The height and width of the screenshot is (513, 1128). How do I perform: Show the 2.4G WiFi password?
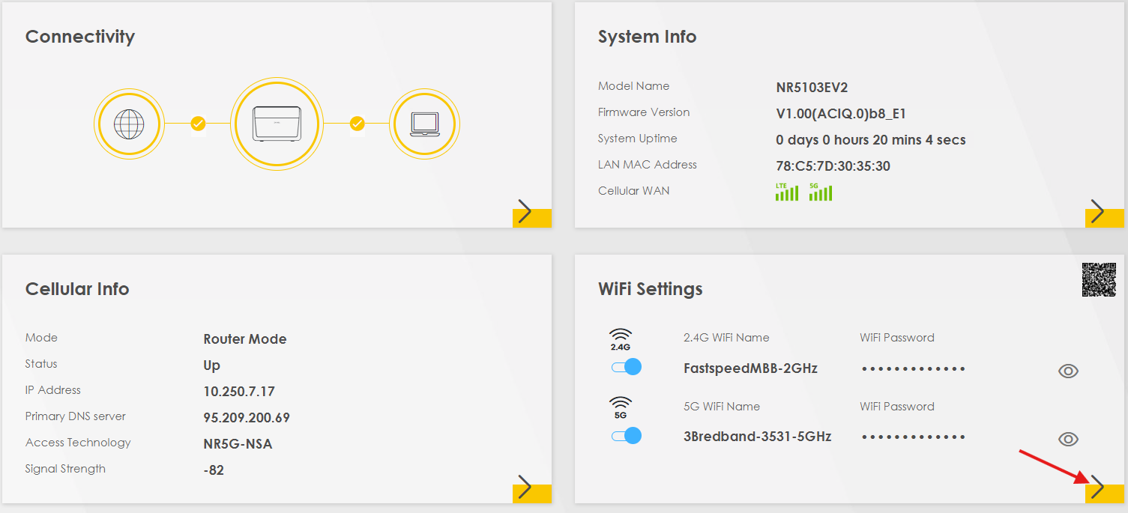1068,371
